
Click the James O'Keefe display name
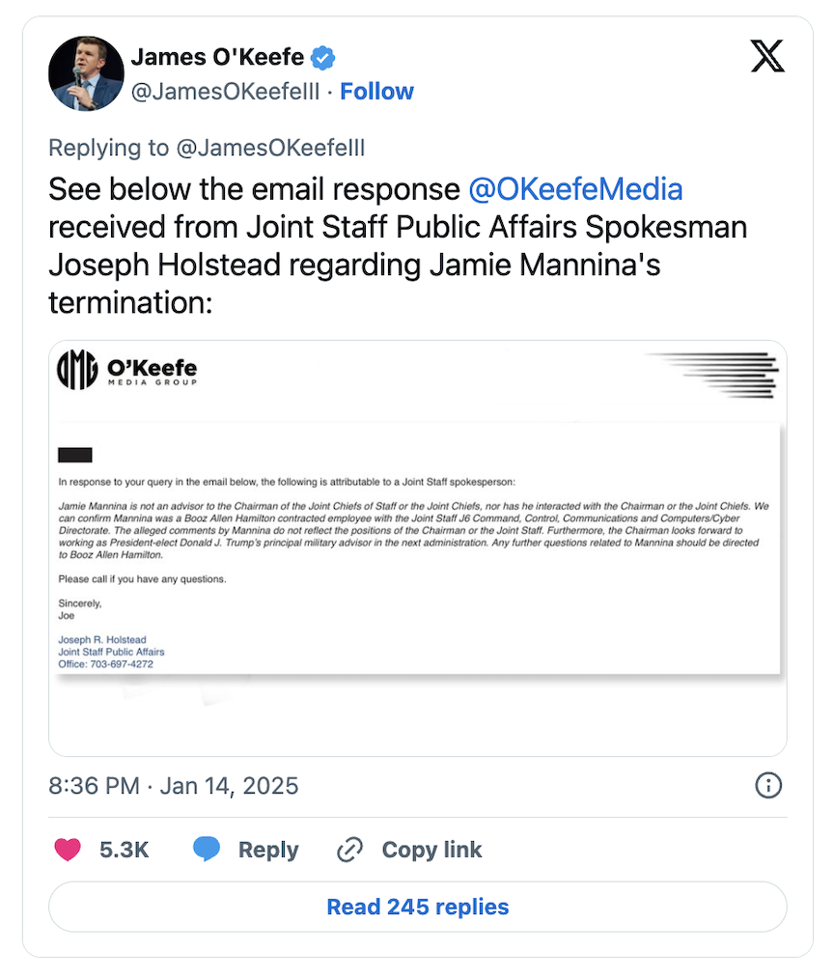click(217, 58)
